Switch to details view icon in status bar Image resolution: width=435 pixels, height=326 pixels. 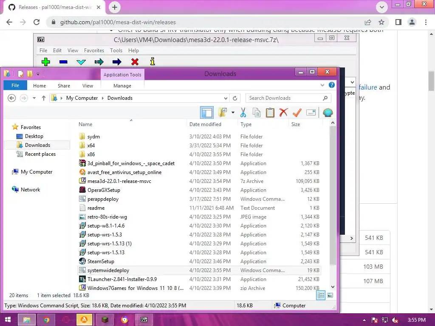click(321, 295)
